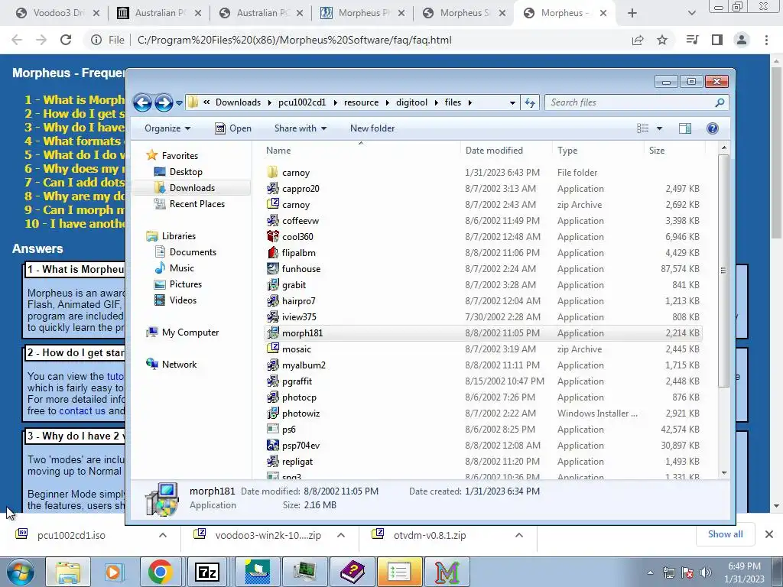This screenshot has height=587, width=783.
Task: Click the Open toolbar button
Action: pos(233,128)
